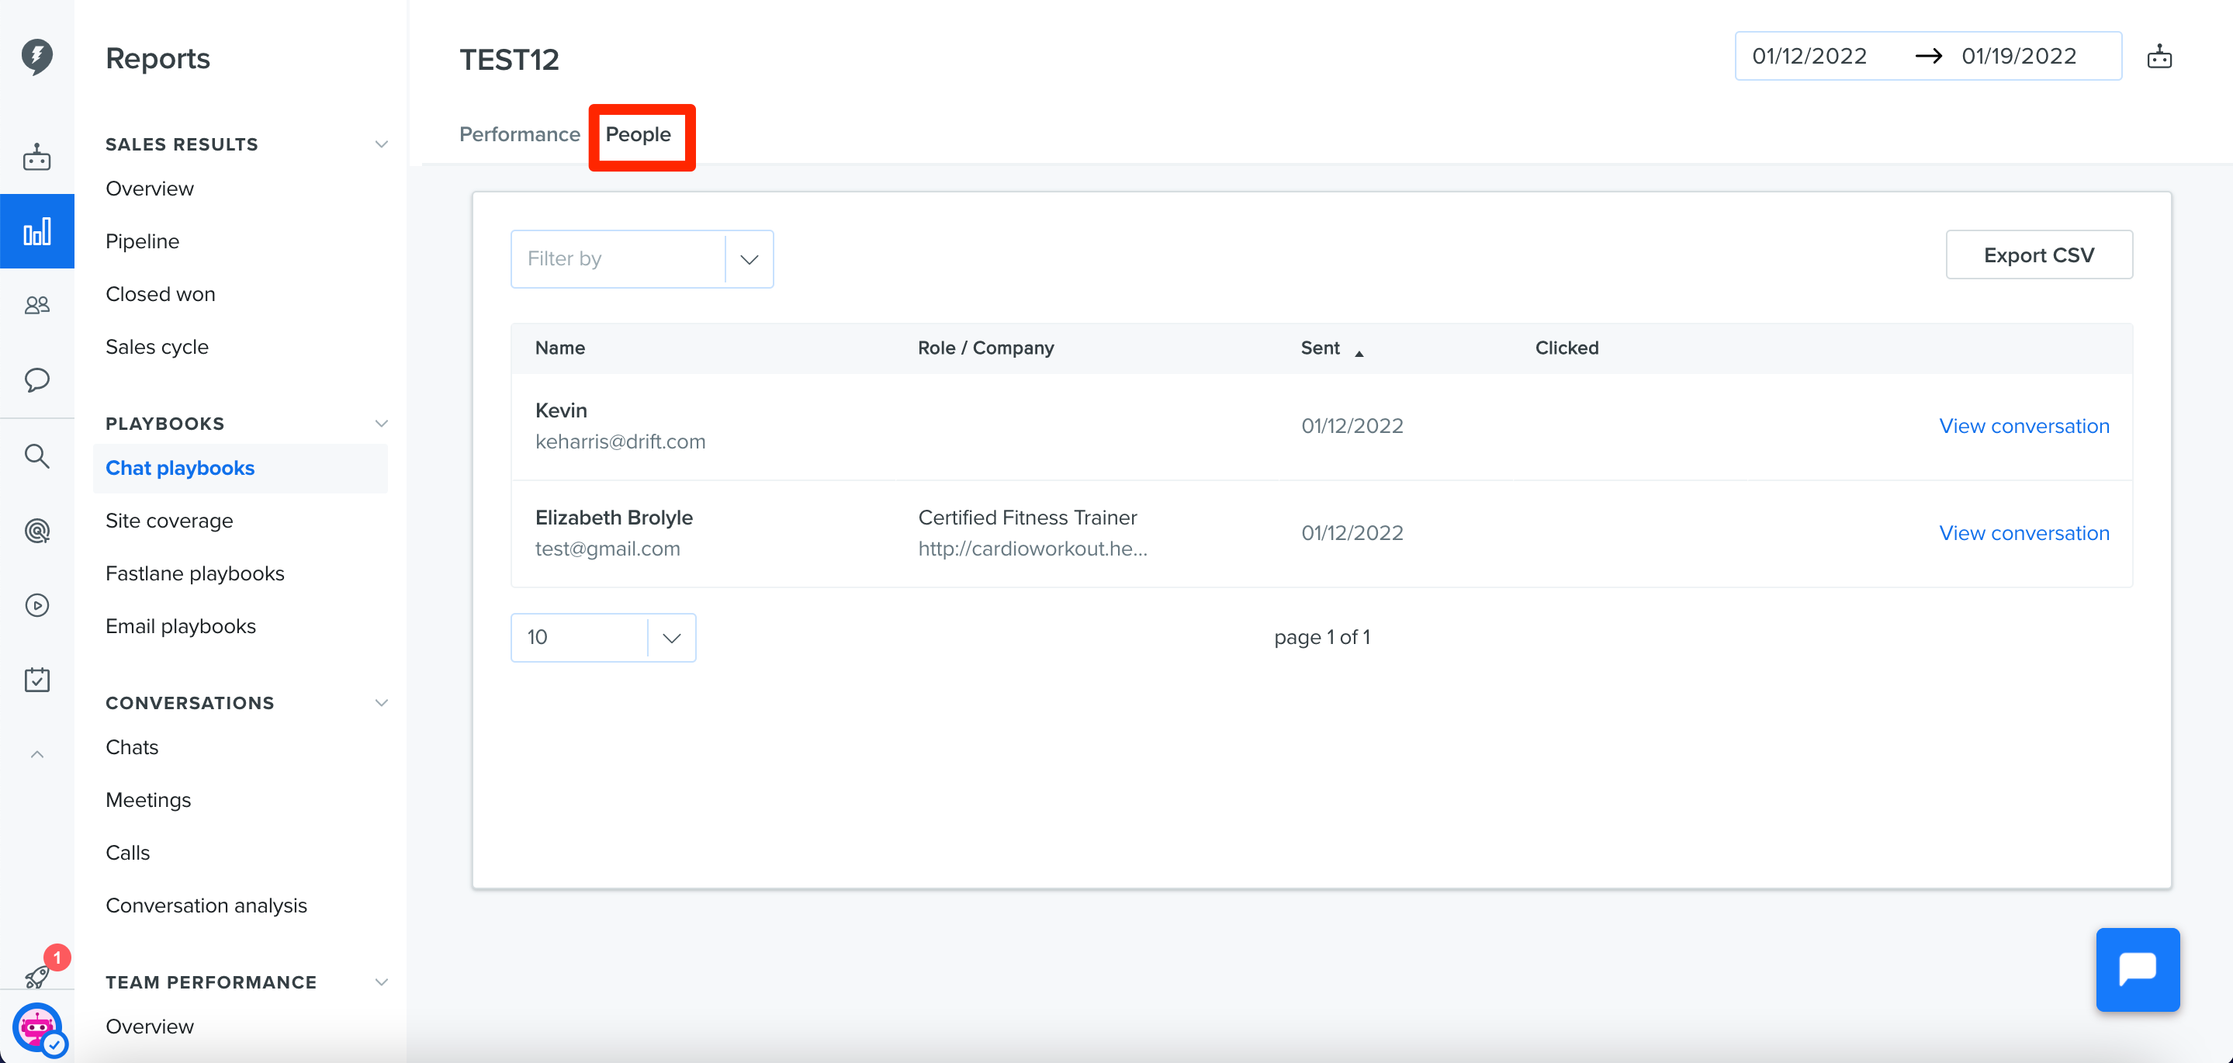Screen dimensions: 2233x1063
Task: Click the bot icon next to date range
Action: click(x=2159, y=57)
